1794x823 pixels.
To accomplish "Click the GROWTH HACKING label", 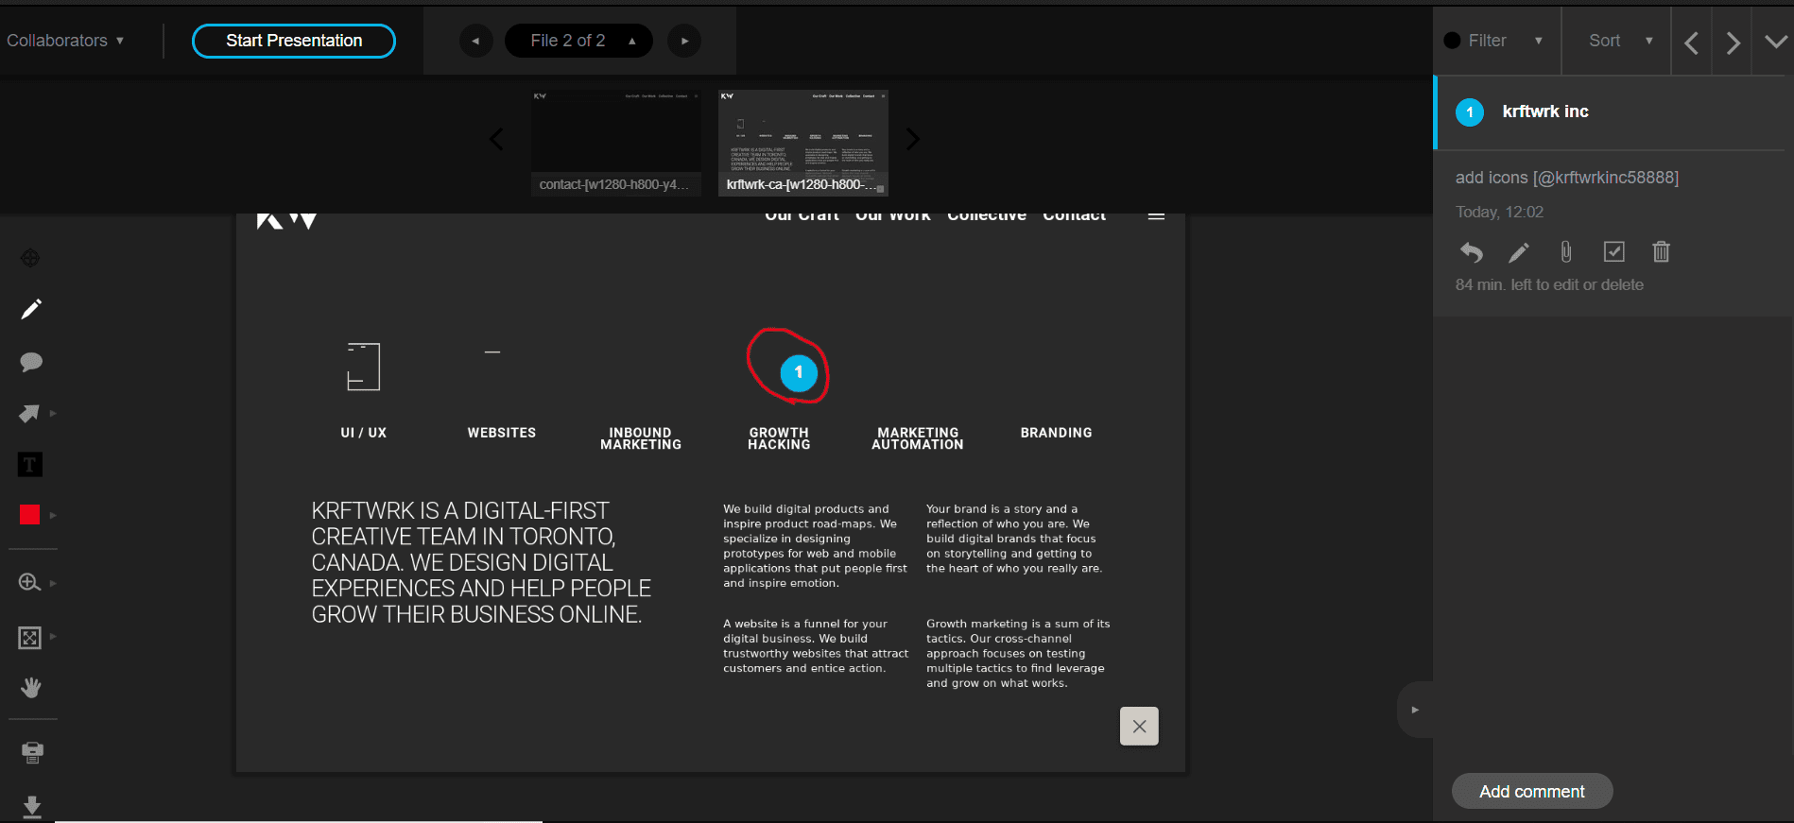I will pos(779,438).
